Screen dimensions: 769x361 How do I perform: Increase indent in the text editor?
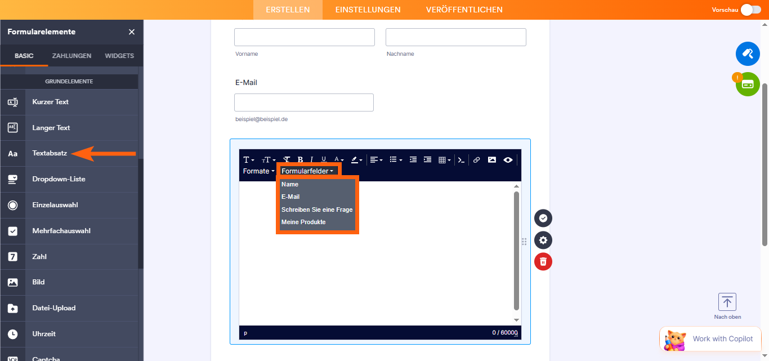(427, 160)
